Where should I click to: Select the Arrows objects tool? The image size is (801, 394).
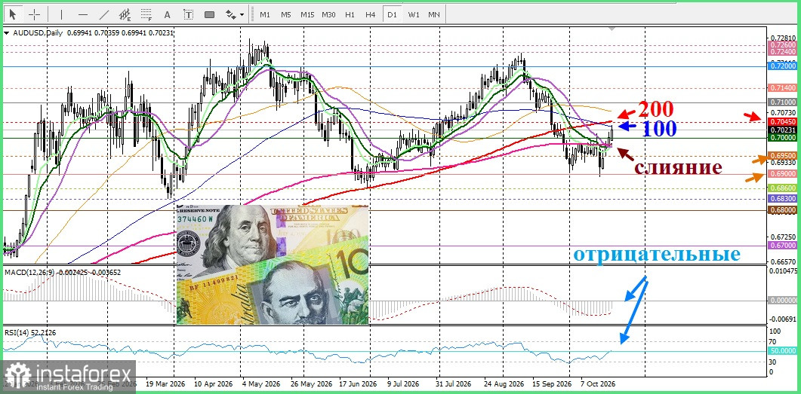point(231,14)
